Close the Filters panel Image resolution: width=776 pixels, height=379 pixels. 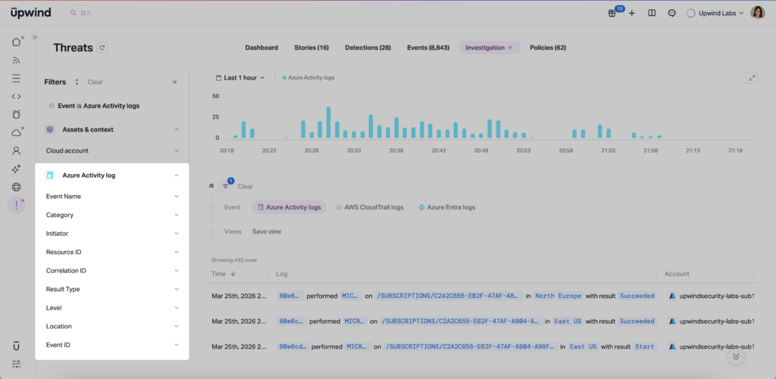click(175, 82)
